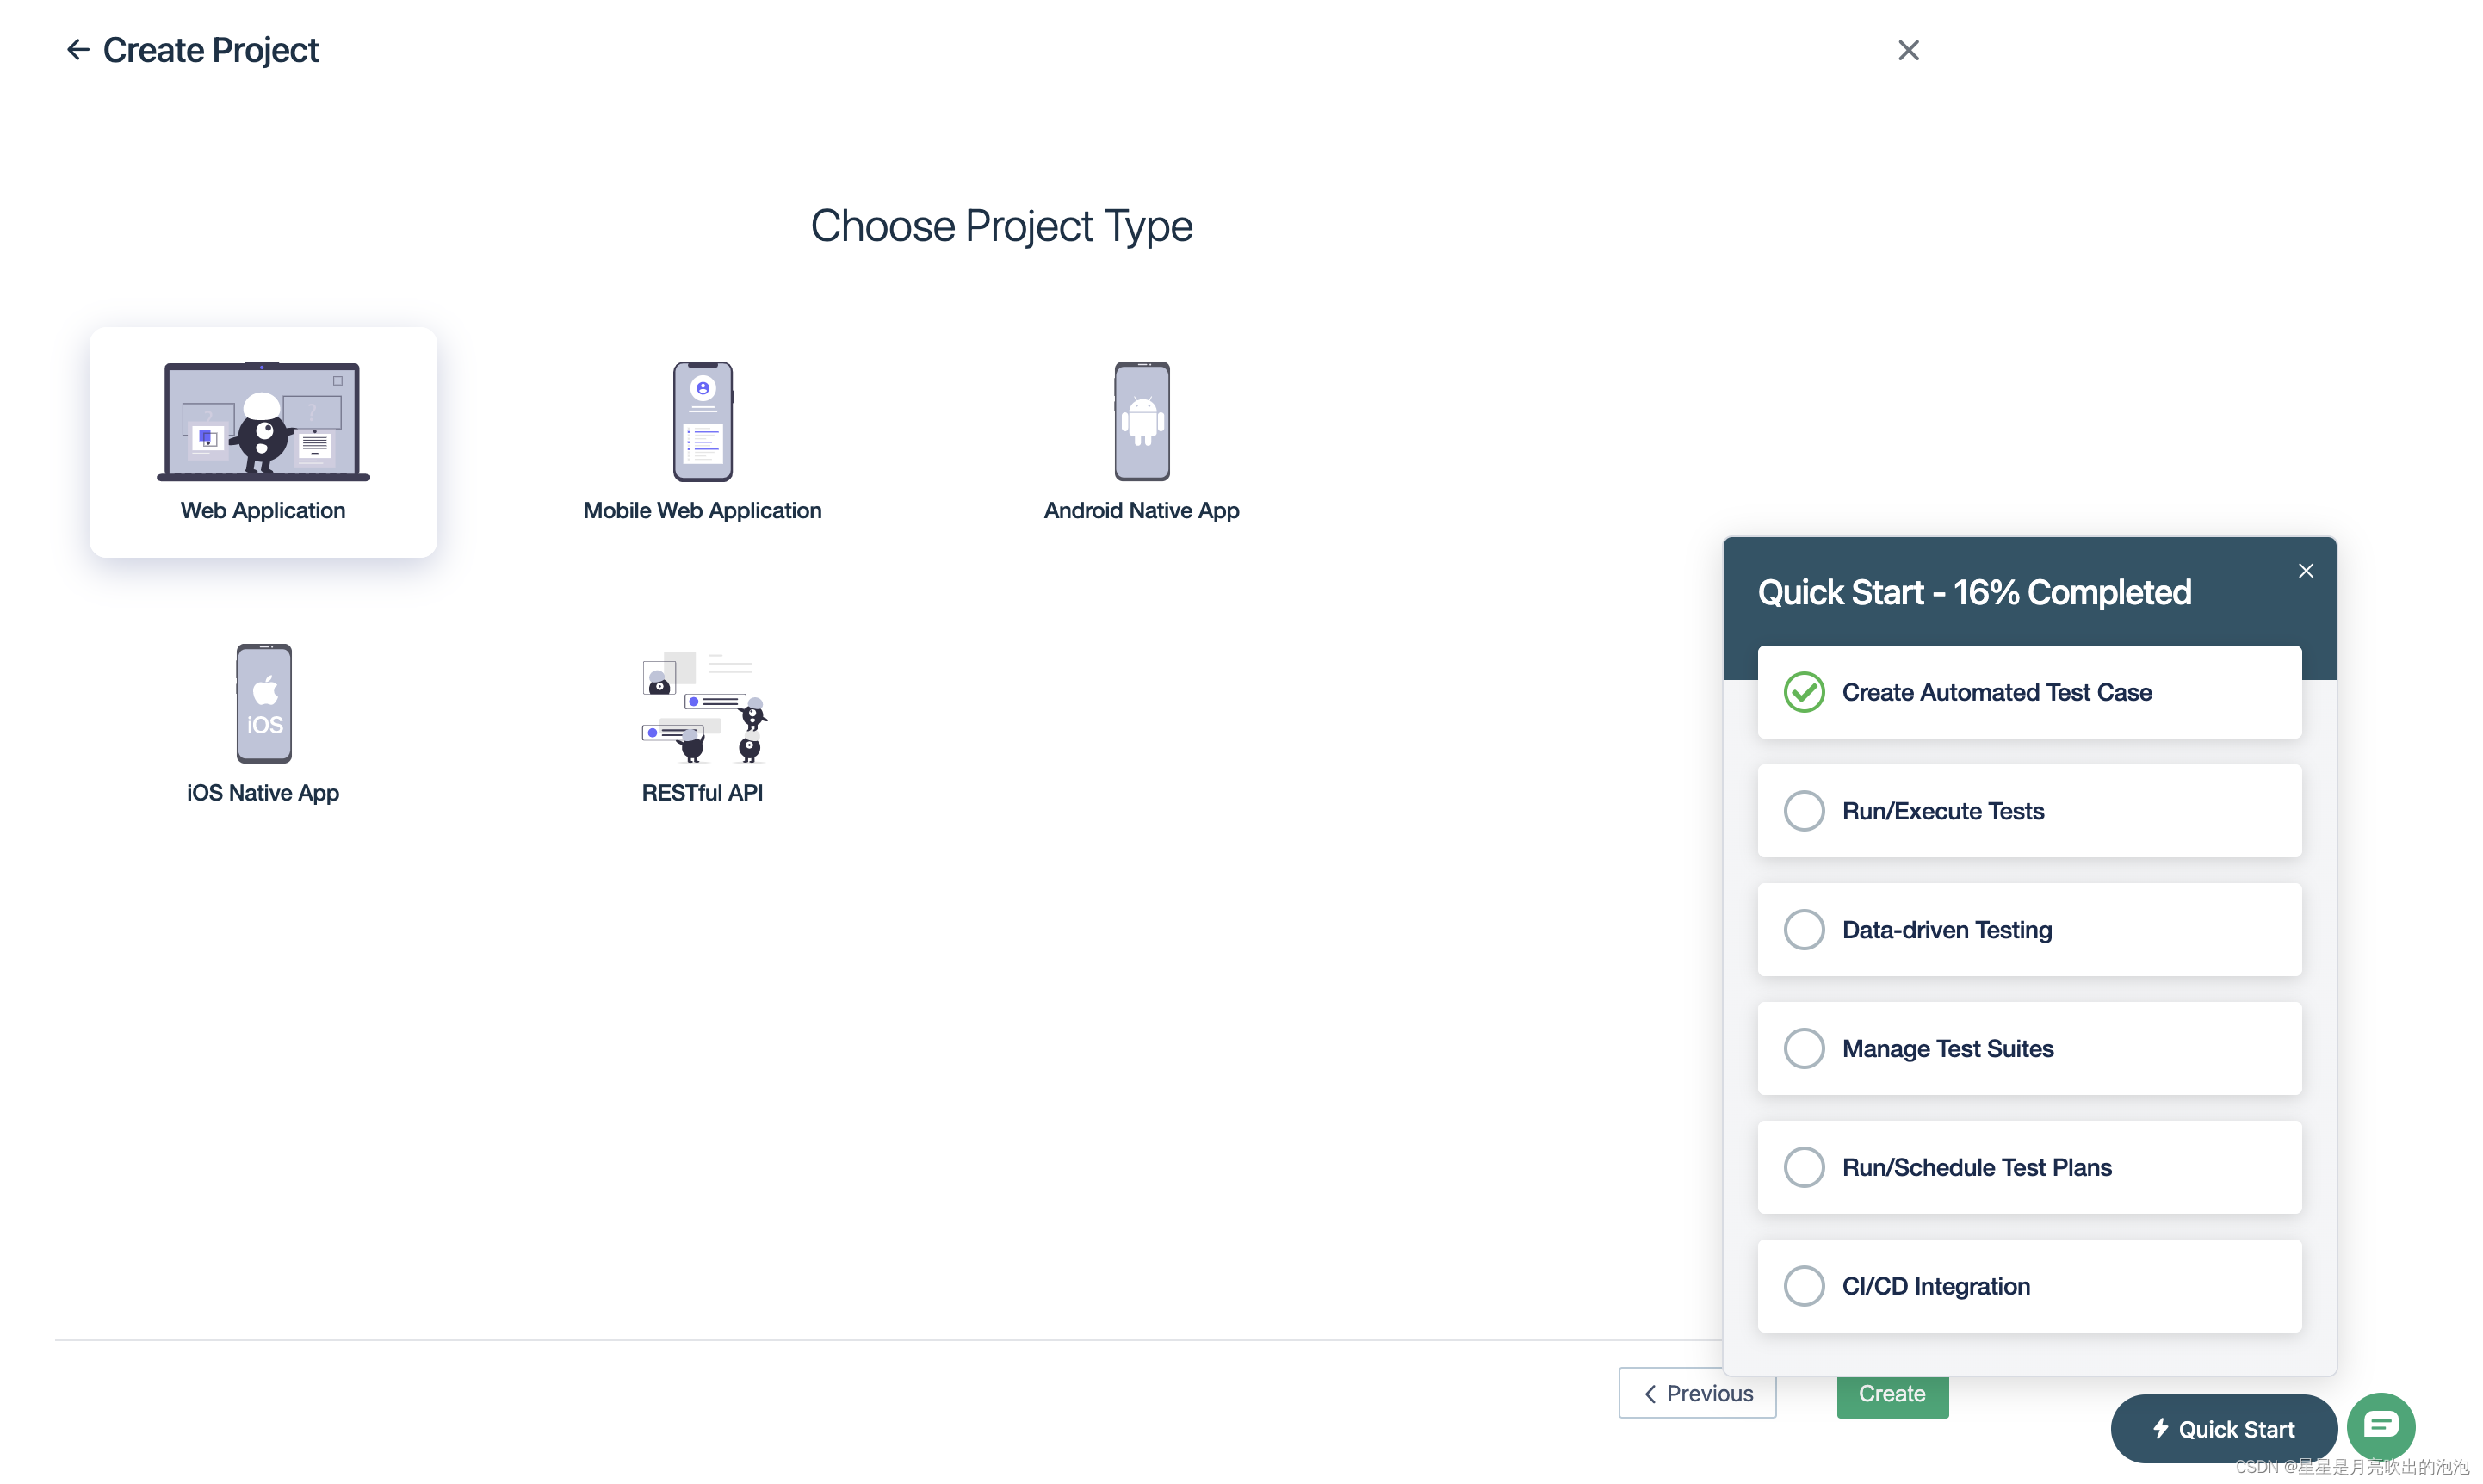Screen dimensions: 2483x1484
Task: Dismiss the Quick Start panel
Action: click(2305, 570)
